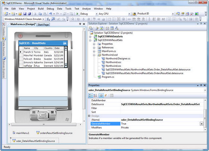
Task: Toggle the Properties view button in Properties toolbar
Action: (x=101, y=95)
